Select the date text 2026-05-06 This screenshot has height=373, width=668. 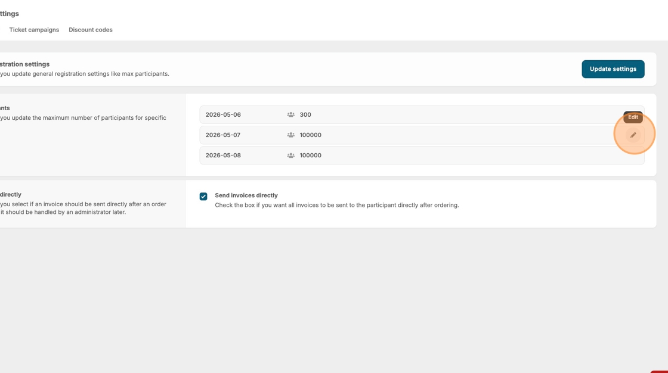click(223, 114)
